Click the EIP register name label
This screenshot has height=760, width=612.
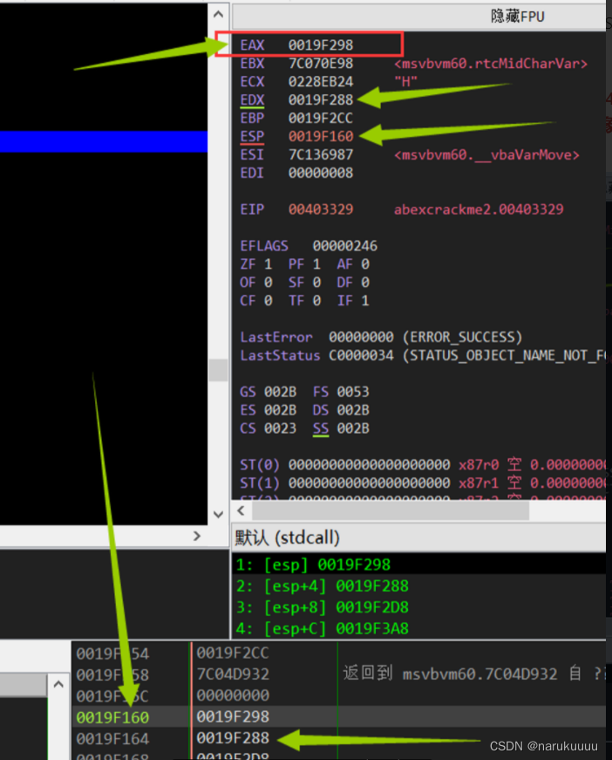click(x=252, y=209)
